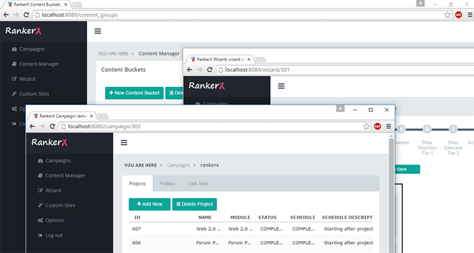This screenshot has height=253, width=474.
Task: Click the campaign/302 address bar
Action: 212,126
